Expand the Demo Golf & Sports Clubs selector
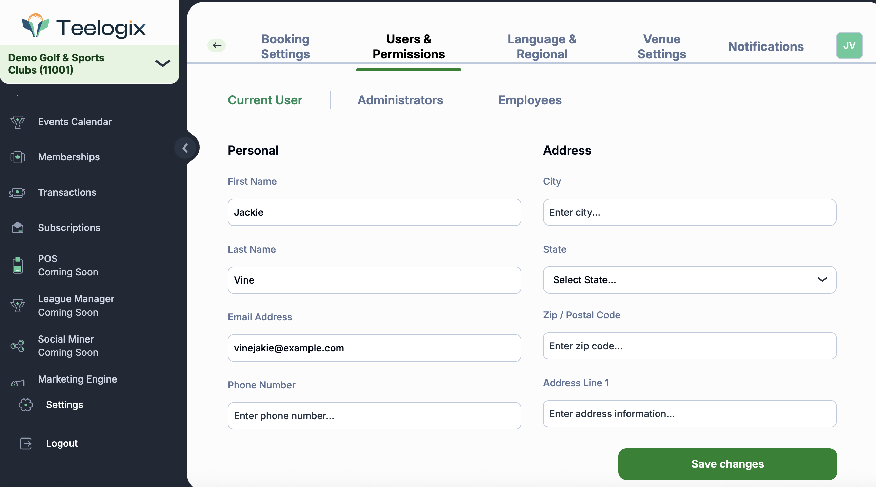The width and height of the screenshot is (876, 487). point(89,64)
